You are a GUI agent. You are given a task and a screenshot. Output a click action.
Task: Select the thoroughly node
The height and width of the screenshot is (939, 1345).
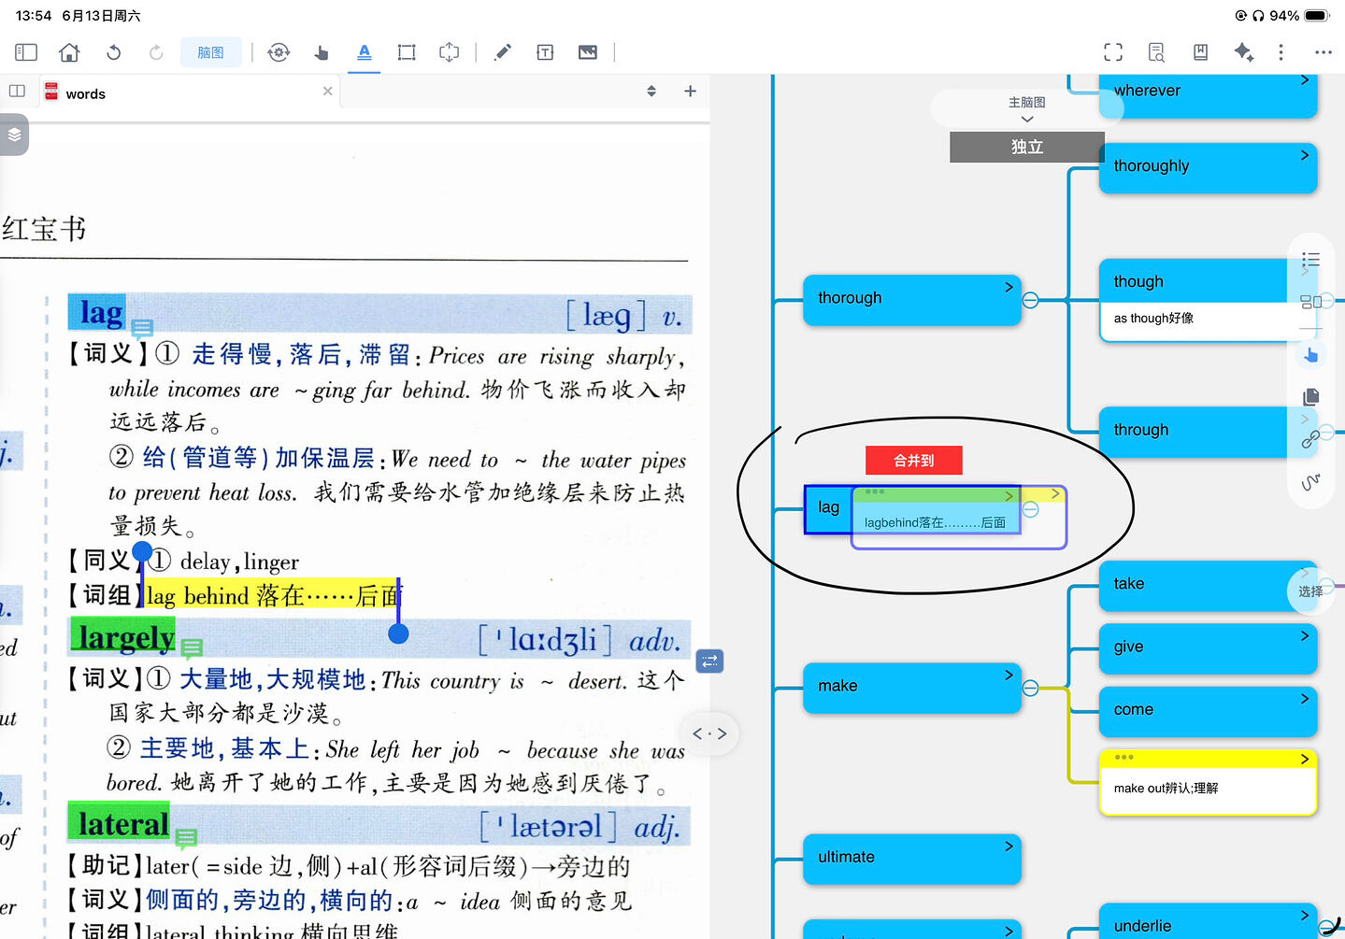(x=1209, y=167)
